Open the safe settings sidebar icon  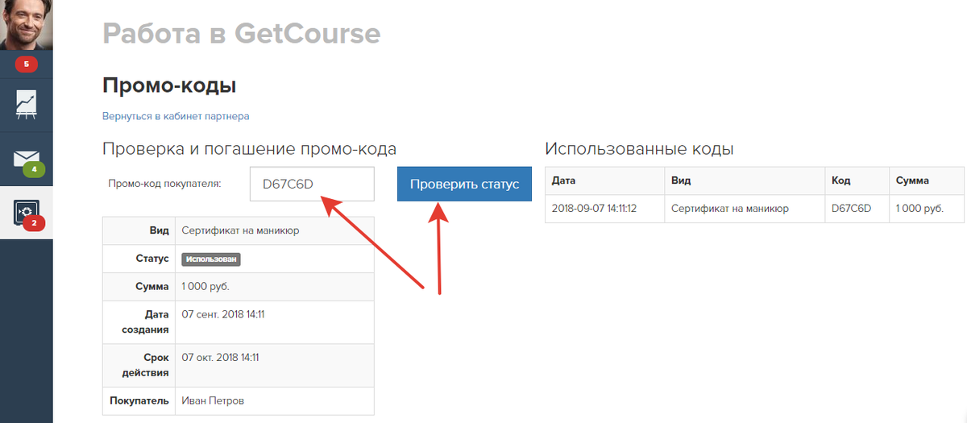click(x=27, y=212)
